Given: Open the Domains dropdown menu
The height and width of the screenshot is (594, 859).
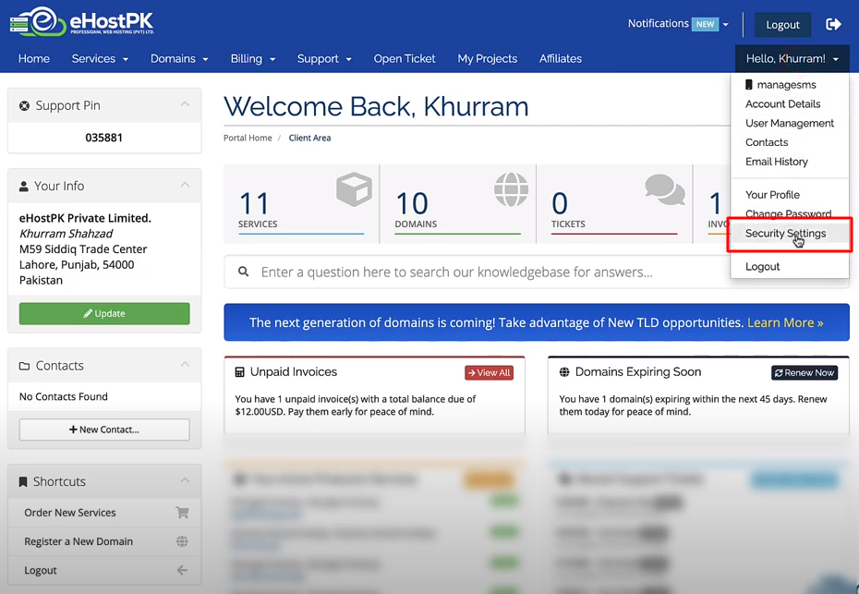Looking at the screenshot, I should pos(179,58).
